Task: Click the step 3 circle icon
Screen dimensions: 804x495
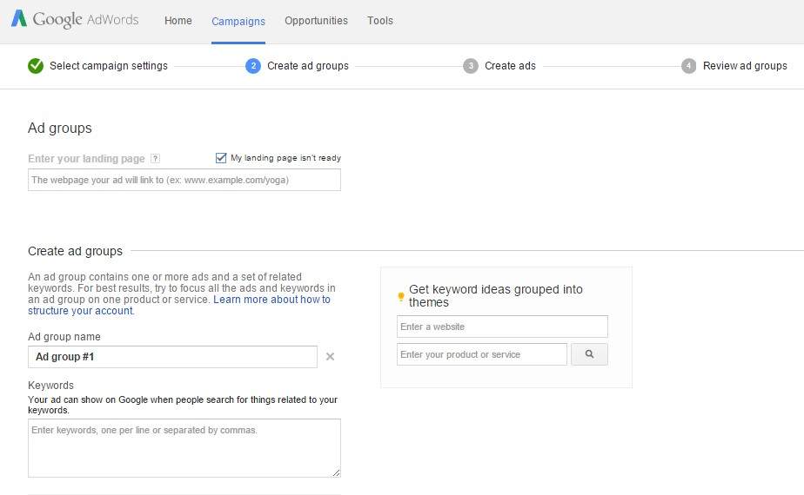Action: pyautogui.click(x=471, y=66)
